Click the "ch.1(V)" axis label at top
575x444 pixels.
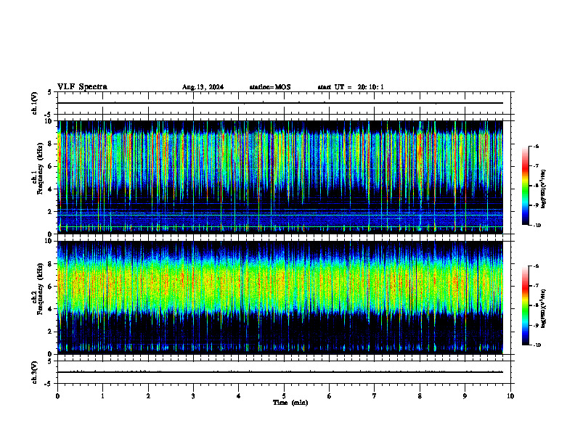click(34, 103)
